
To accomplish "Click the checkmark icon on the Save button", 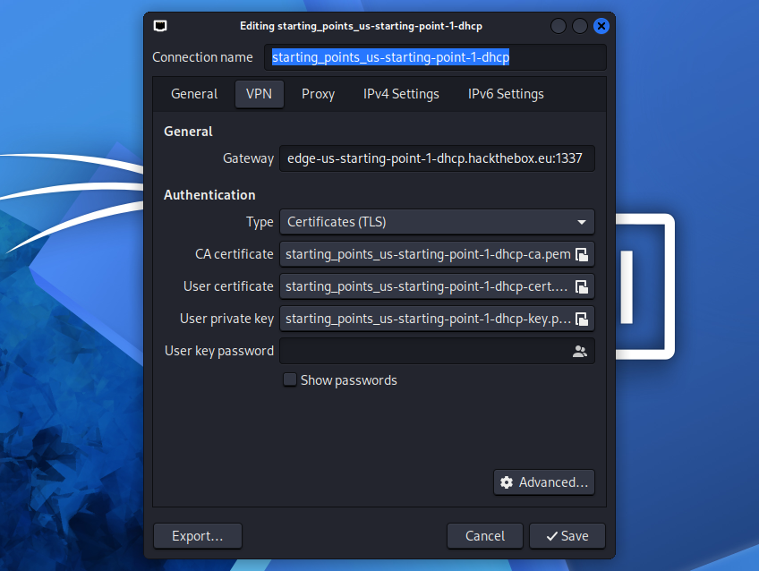I will [x=550, y=536].
